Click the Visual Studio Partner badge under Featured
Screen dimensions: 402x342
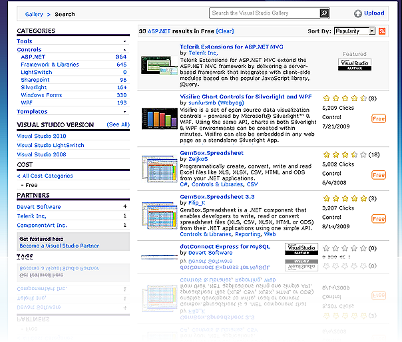pos(355,65)
